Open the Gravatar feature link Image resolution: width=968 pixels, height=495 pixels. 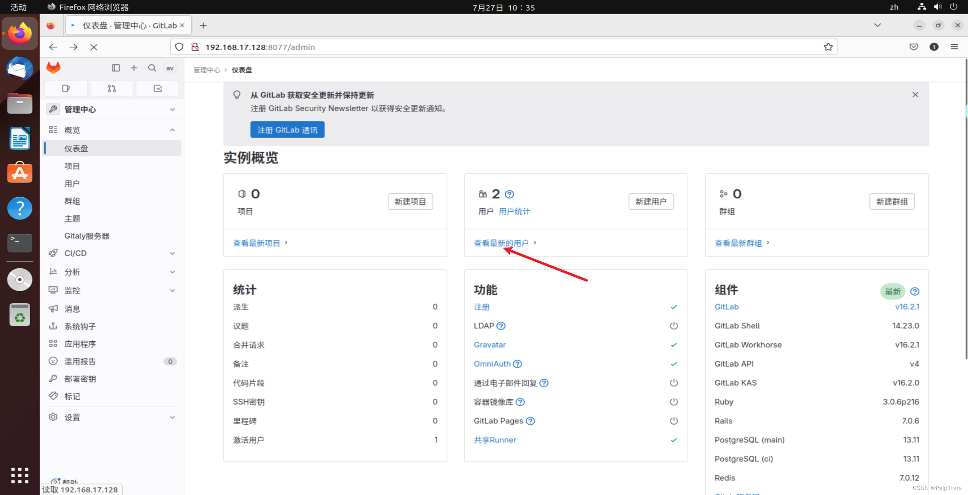coord(490,345)
